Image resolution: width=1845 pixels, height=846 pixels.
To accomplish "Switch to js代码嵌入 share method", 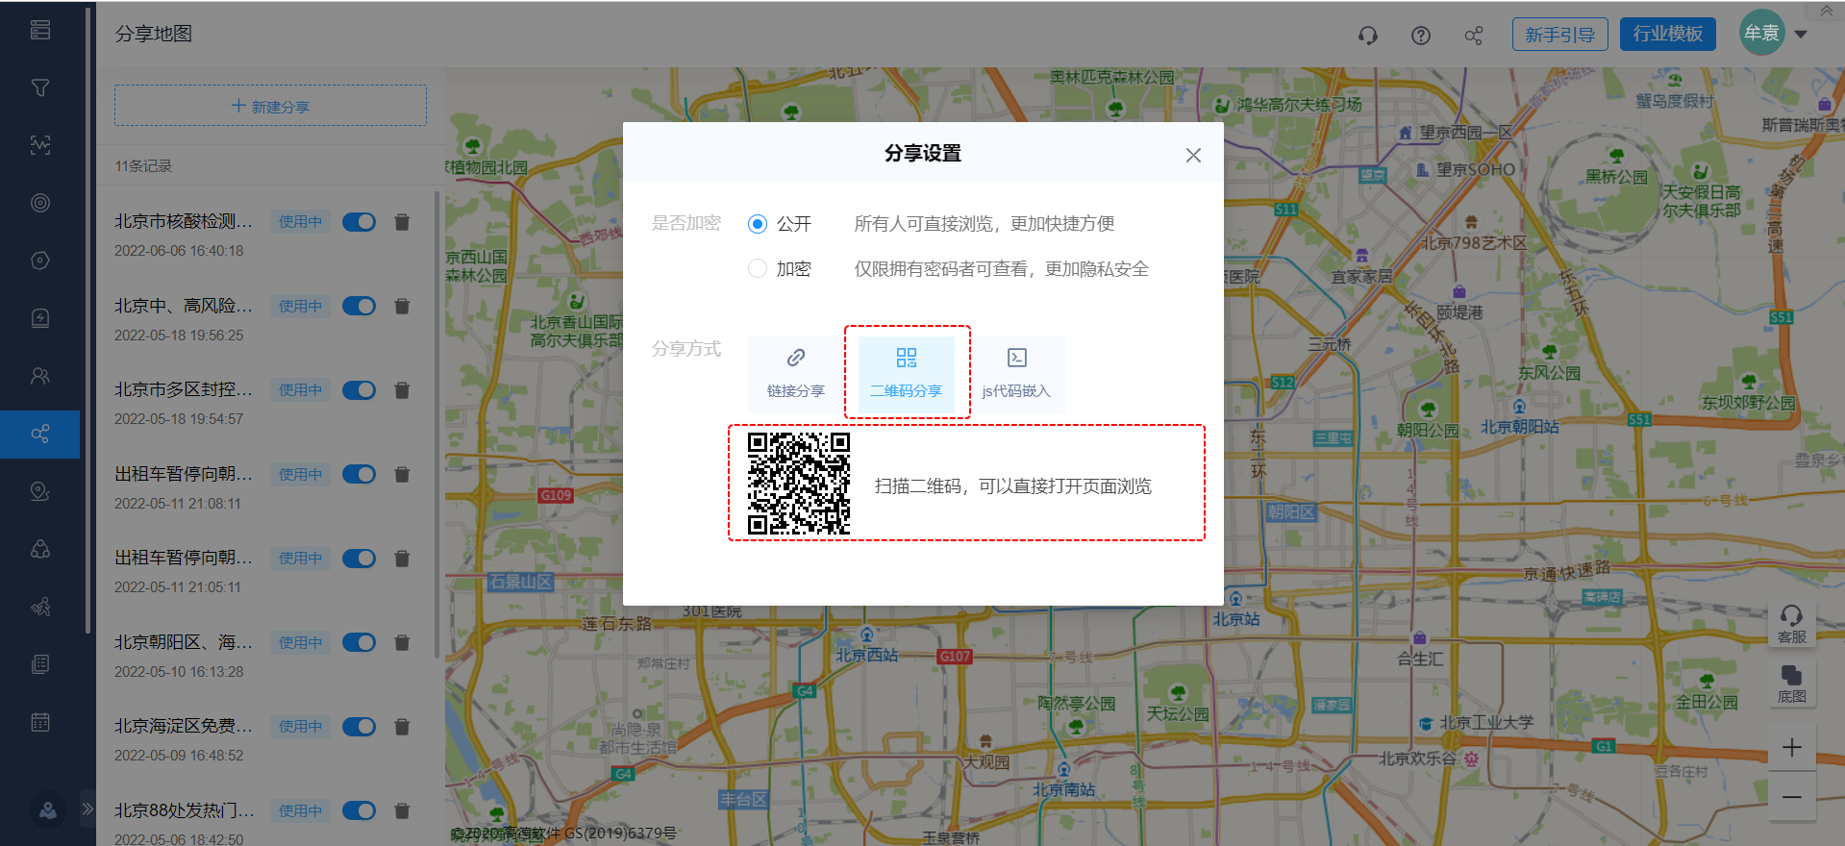I will pos(1016,374).
